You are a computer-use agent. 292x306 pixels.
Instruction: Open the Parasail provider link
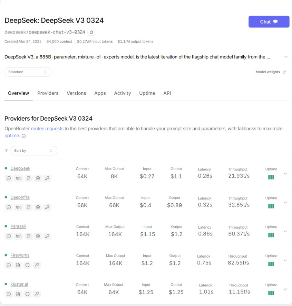click(18, 226)
